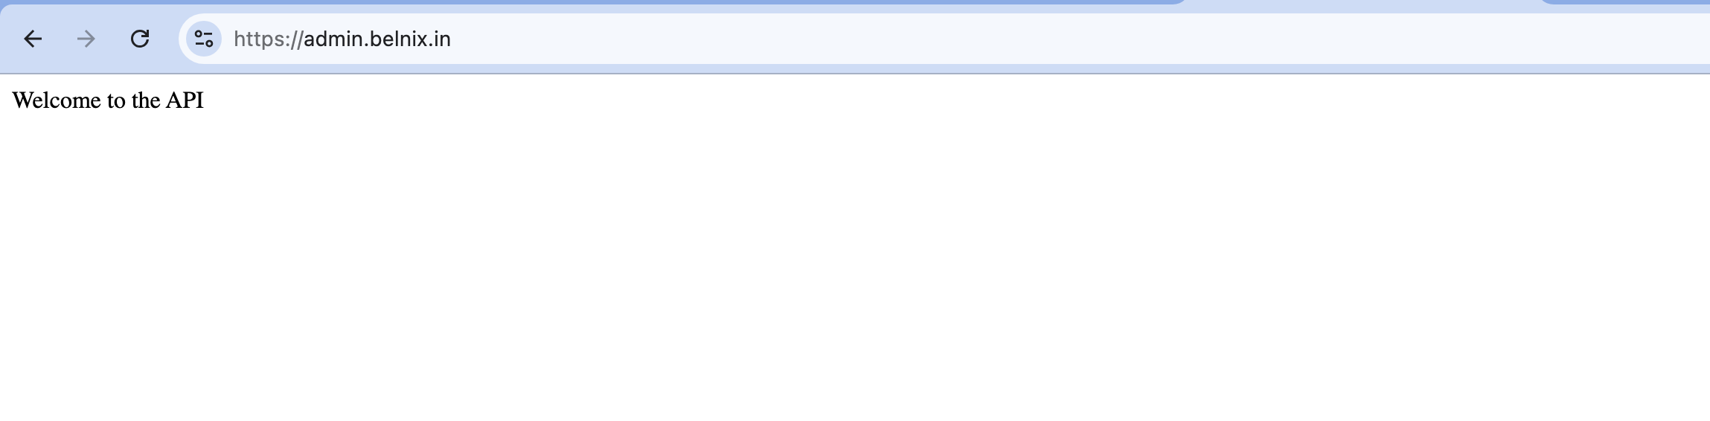Click the word "API" on the page
The height and width of the screenshot is (421, 1710).
[185, 100]
